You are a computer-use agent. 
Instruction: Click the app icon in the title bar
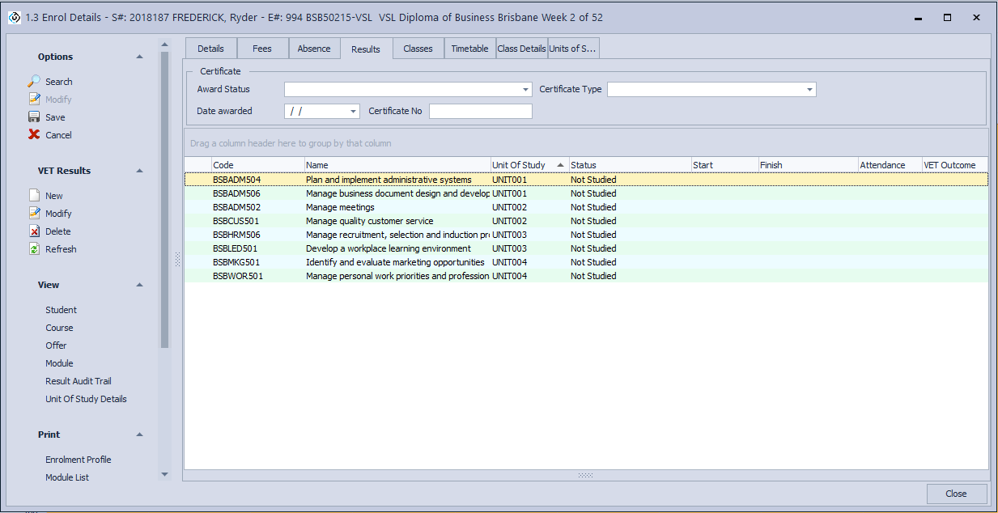(x=14, y=17)
